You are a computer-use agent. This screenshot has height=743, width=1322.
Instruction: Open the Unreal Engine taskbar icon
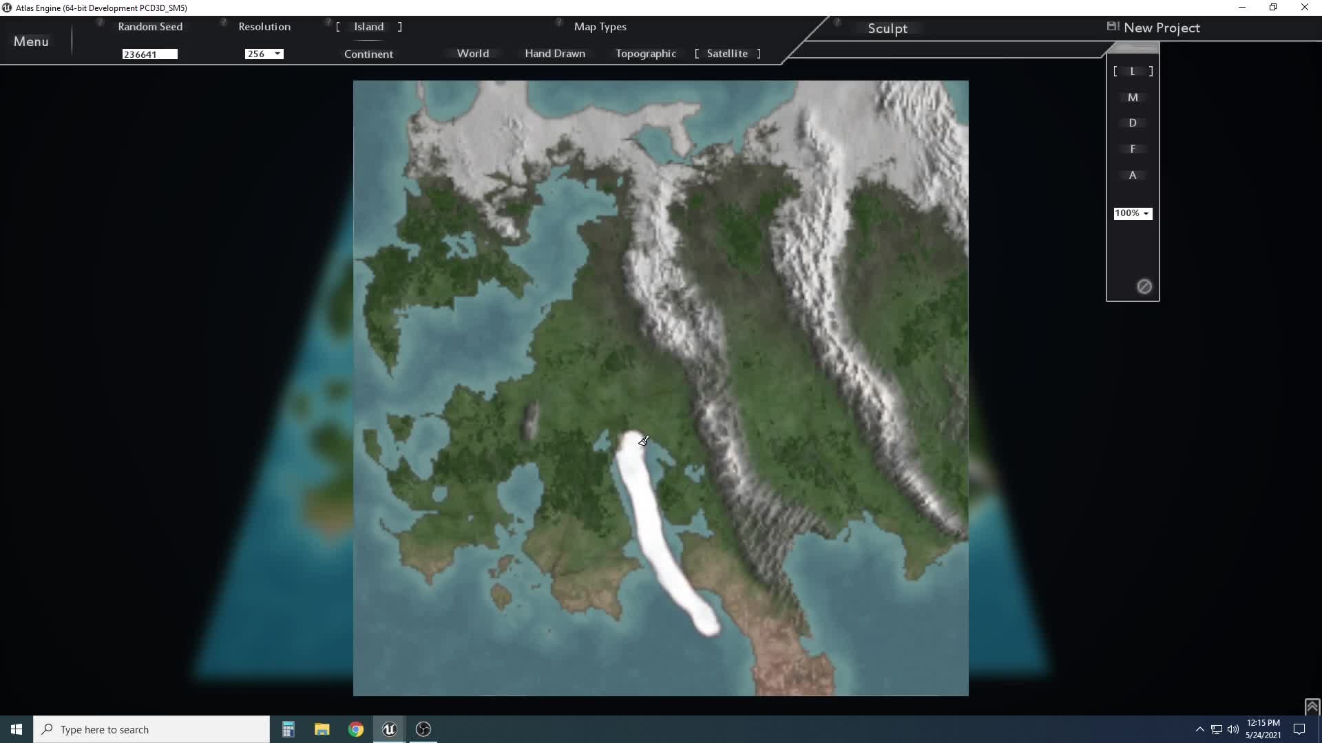pyautogui.click(x=389, y=729)
